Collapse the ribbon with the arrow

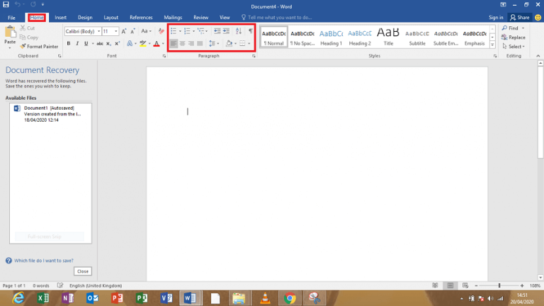[538, 56]
